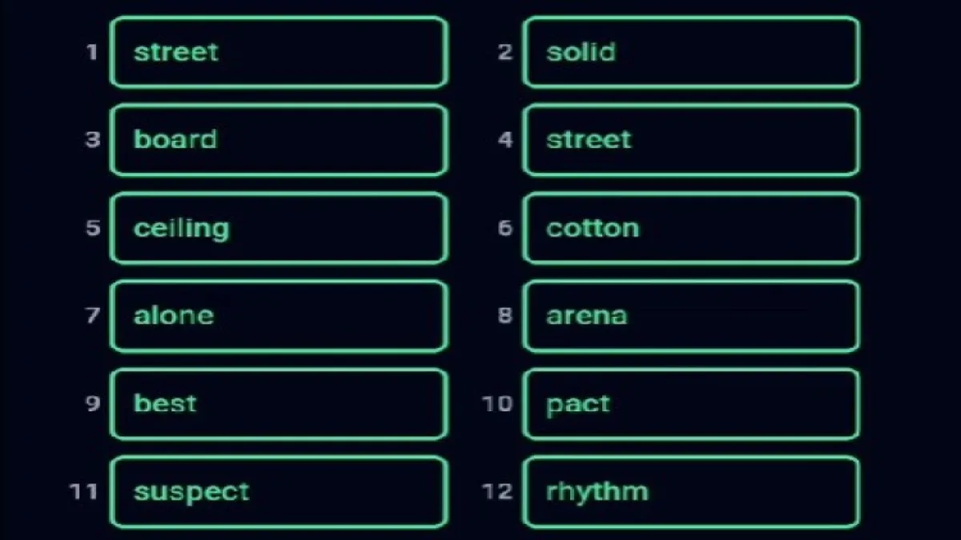Click the number 12 label beside "rhythm"
This screenshot has width=961, height=540.
[497, 491]
